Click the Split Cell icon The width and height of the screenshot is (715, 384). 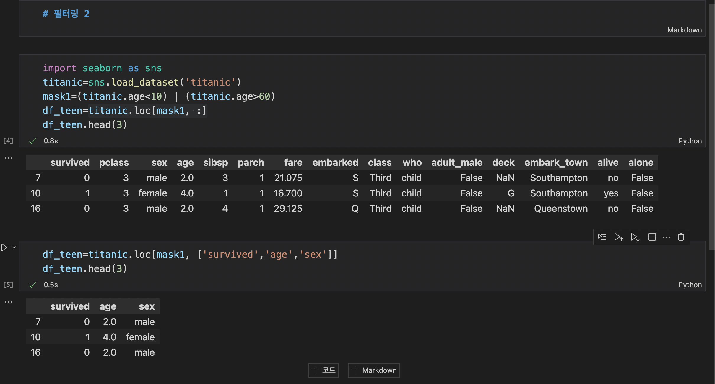[652, 237]
